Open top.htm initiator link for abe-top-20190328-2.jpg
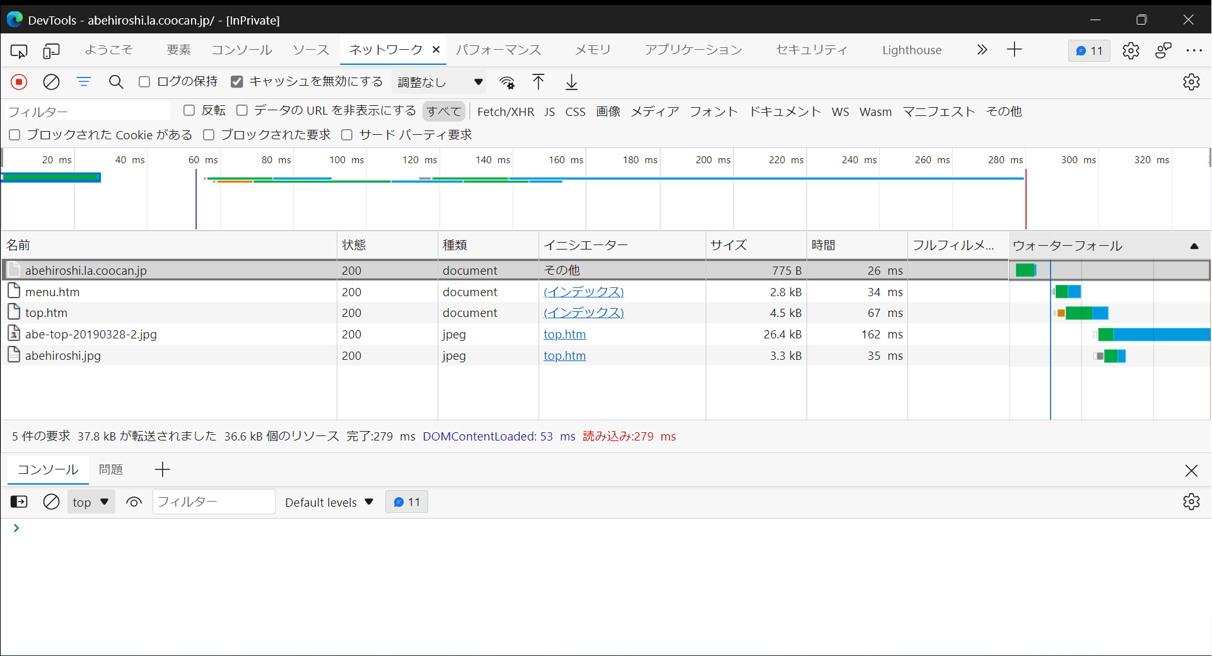The height and width of the screenshot is (656, 1212). (565, 334)
